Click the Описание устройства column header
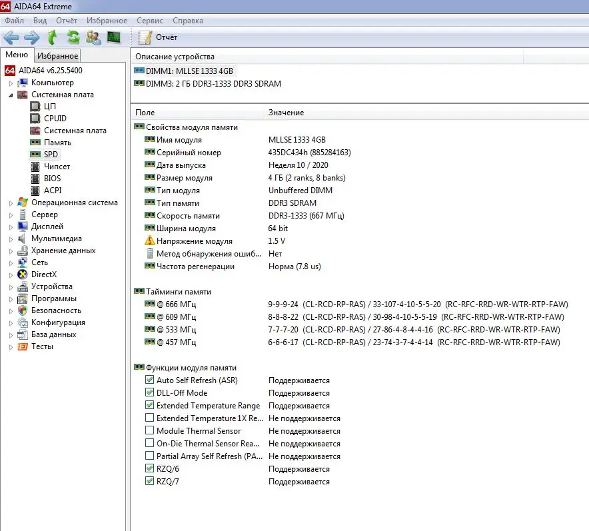The width and height of the screenshot is (589, 531). (x=326, y=57)
